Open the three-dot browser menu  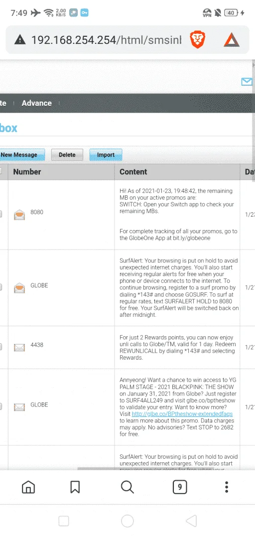tap(227, 487)
